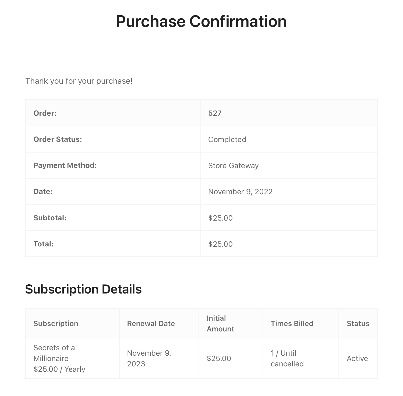Click the "1 / Until cancelled" billing cell

pyautogui.click(x=287, y=358)
